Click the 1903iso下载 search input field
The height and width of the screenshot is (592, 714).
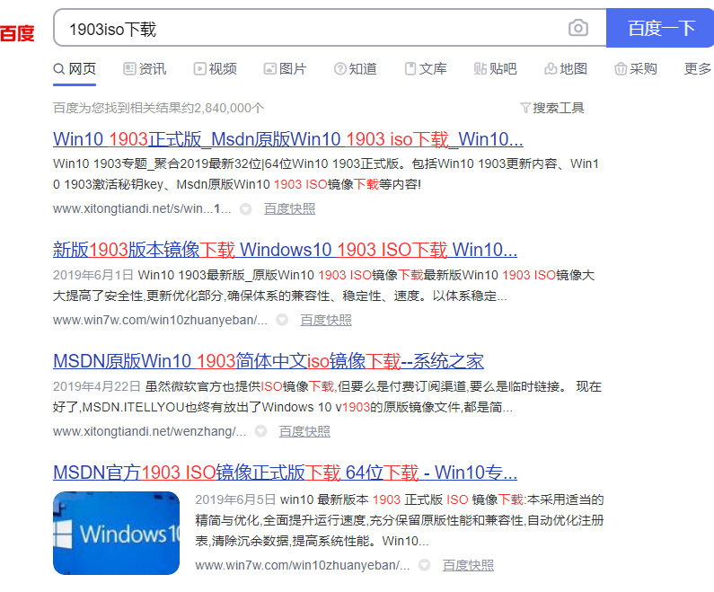(x=305, y=29)
